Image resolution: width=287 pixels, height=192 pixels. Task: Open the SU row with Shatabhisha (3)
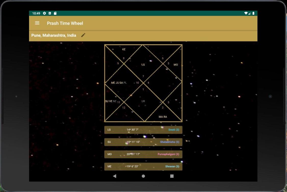pyautogui.click(x=143, y=142)
